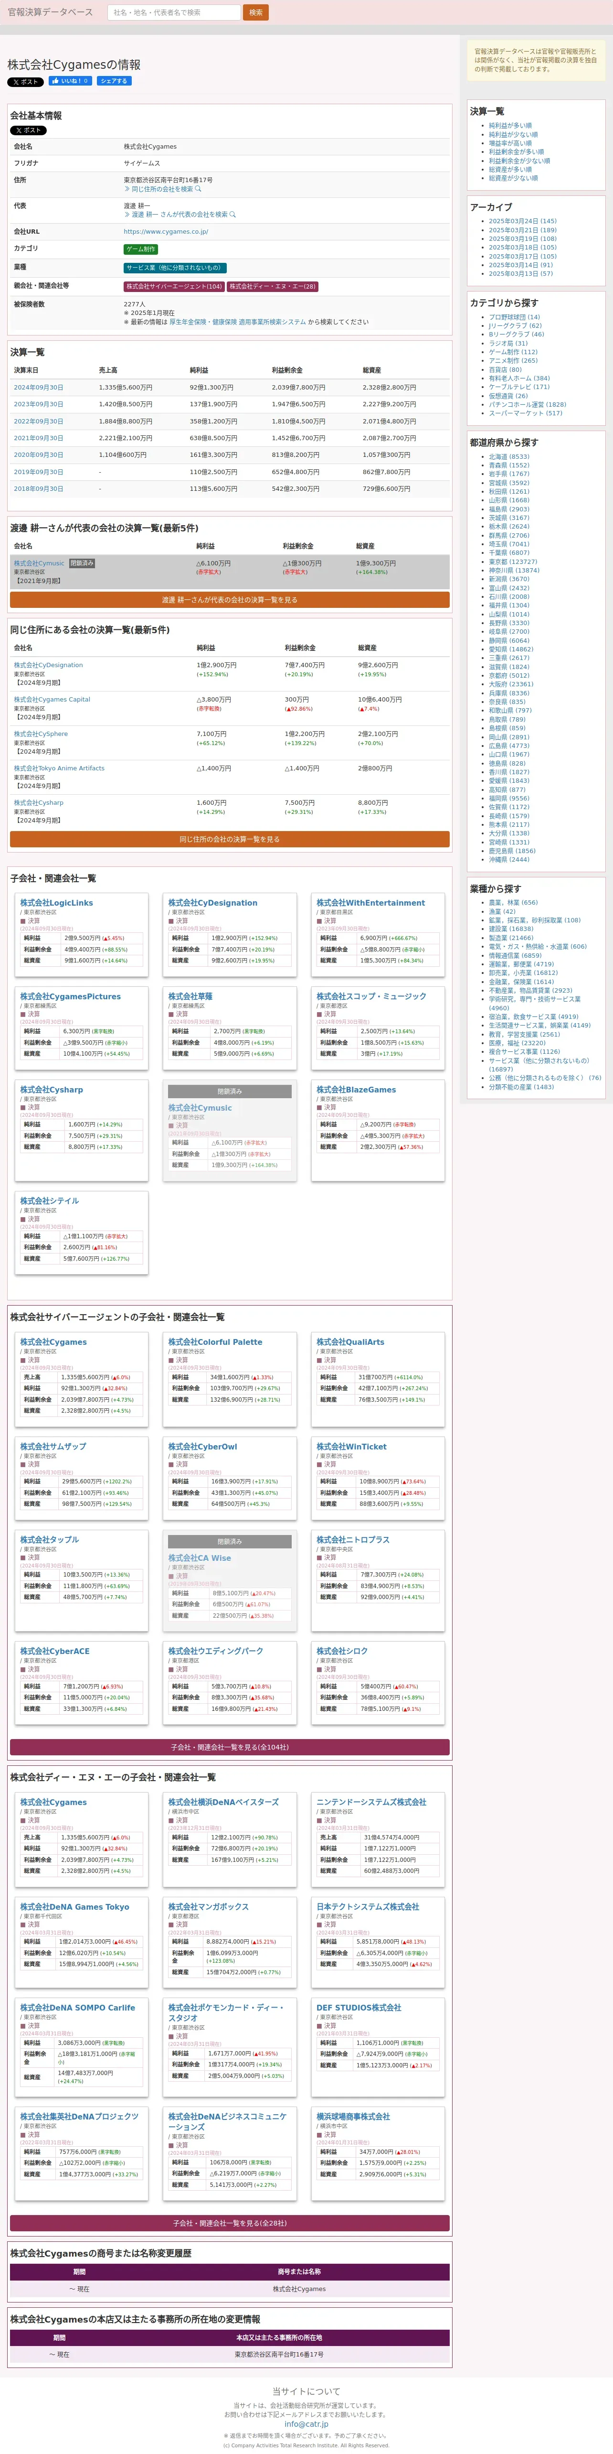
Task: Click the orange 検索 search button
Action: (256, 12)
